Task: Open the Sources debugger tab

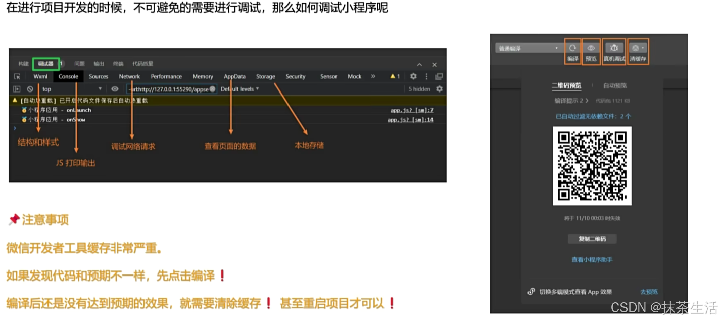Action: (99, 76)
